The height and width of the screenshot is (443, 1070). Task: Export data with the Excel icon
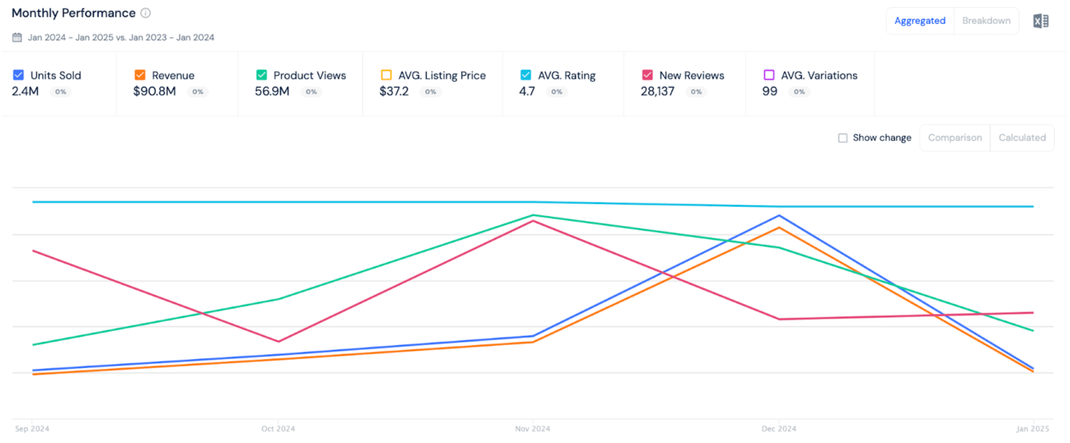1040,21
